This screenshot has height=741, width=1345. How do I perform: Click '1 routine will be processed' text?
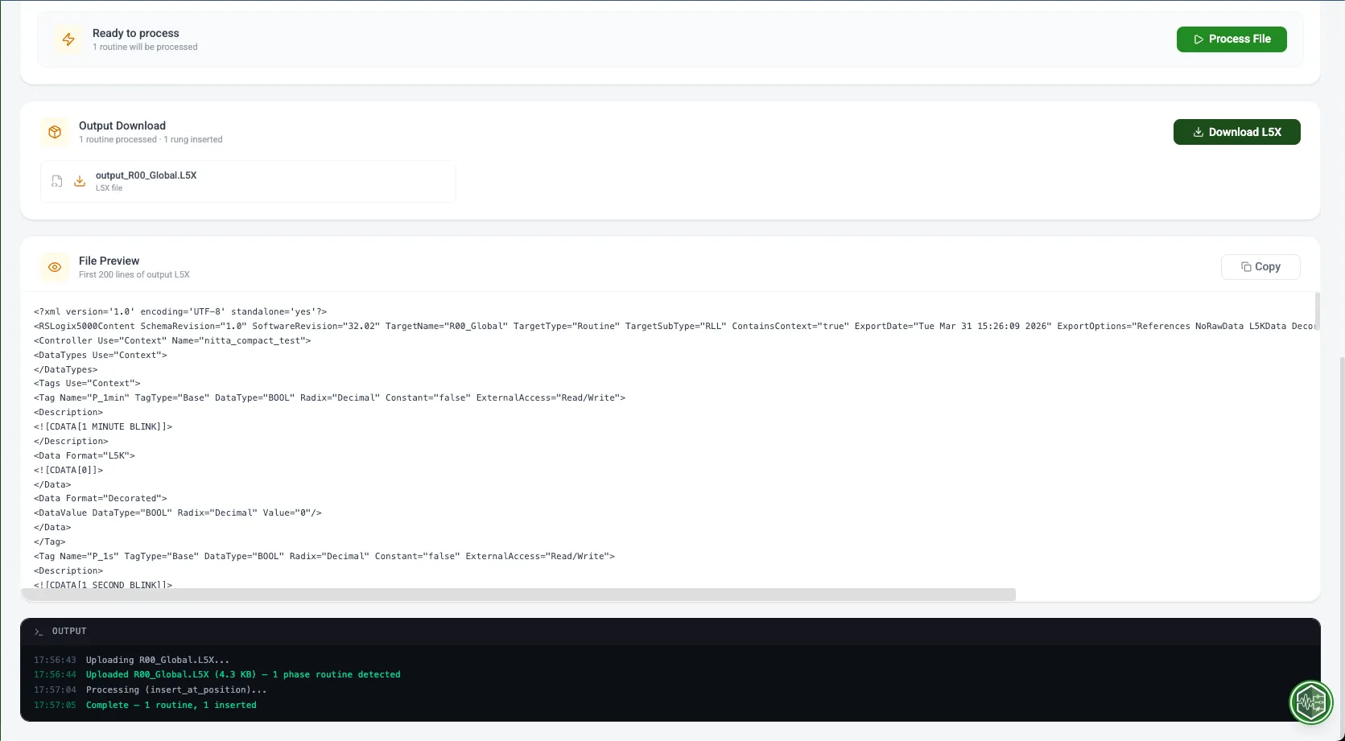[145, 47]
